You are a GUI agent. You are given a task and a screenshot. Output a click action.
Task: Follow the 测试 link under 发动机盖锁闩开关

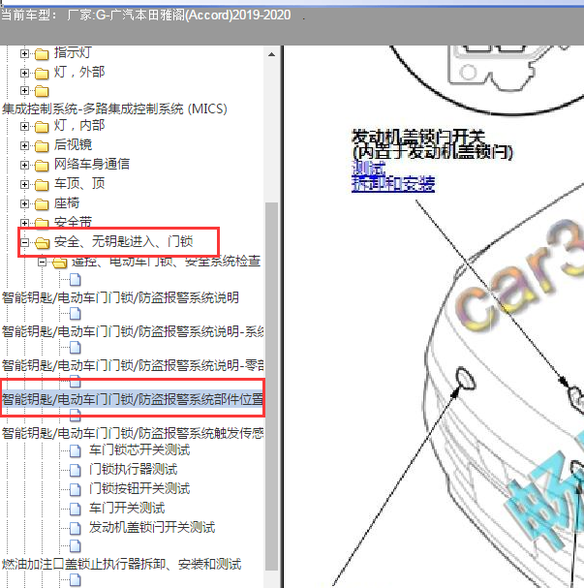tap(368, 168)
